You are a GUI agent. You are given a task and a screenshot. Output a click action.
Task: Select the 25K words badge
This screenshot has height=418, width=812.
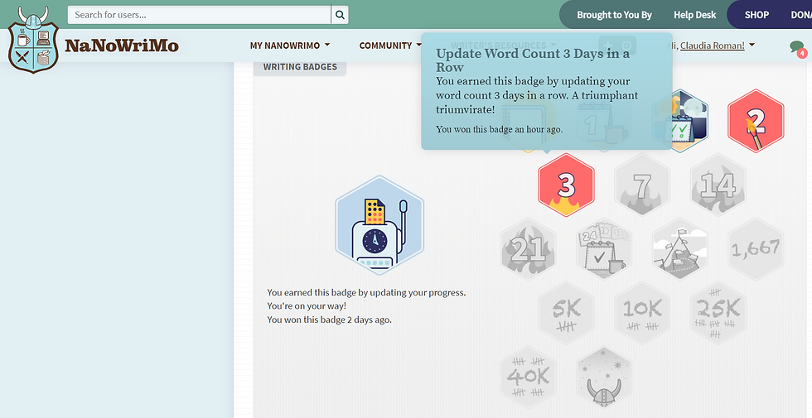[718, 313]
